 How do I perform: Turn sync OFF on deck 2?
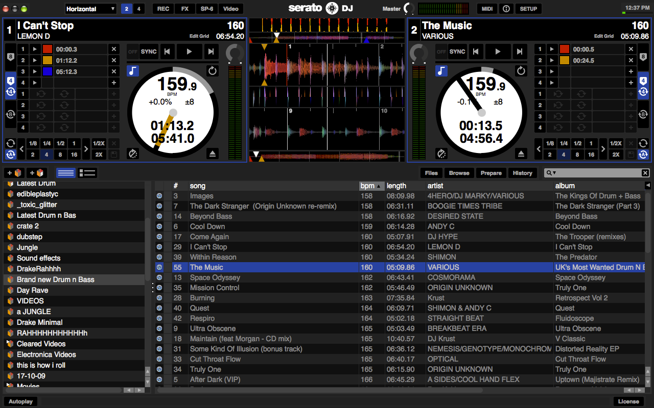coord(441,52)
